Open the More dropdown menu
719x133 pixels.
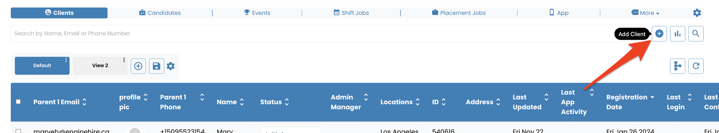point(645,13)
